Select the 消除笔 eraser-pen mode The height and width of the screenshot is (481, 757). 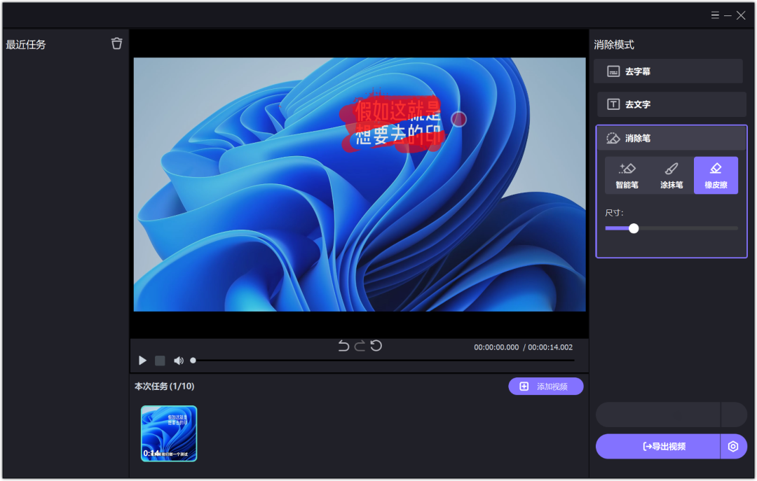click(671, 138)
